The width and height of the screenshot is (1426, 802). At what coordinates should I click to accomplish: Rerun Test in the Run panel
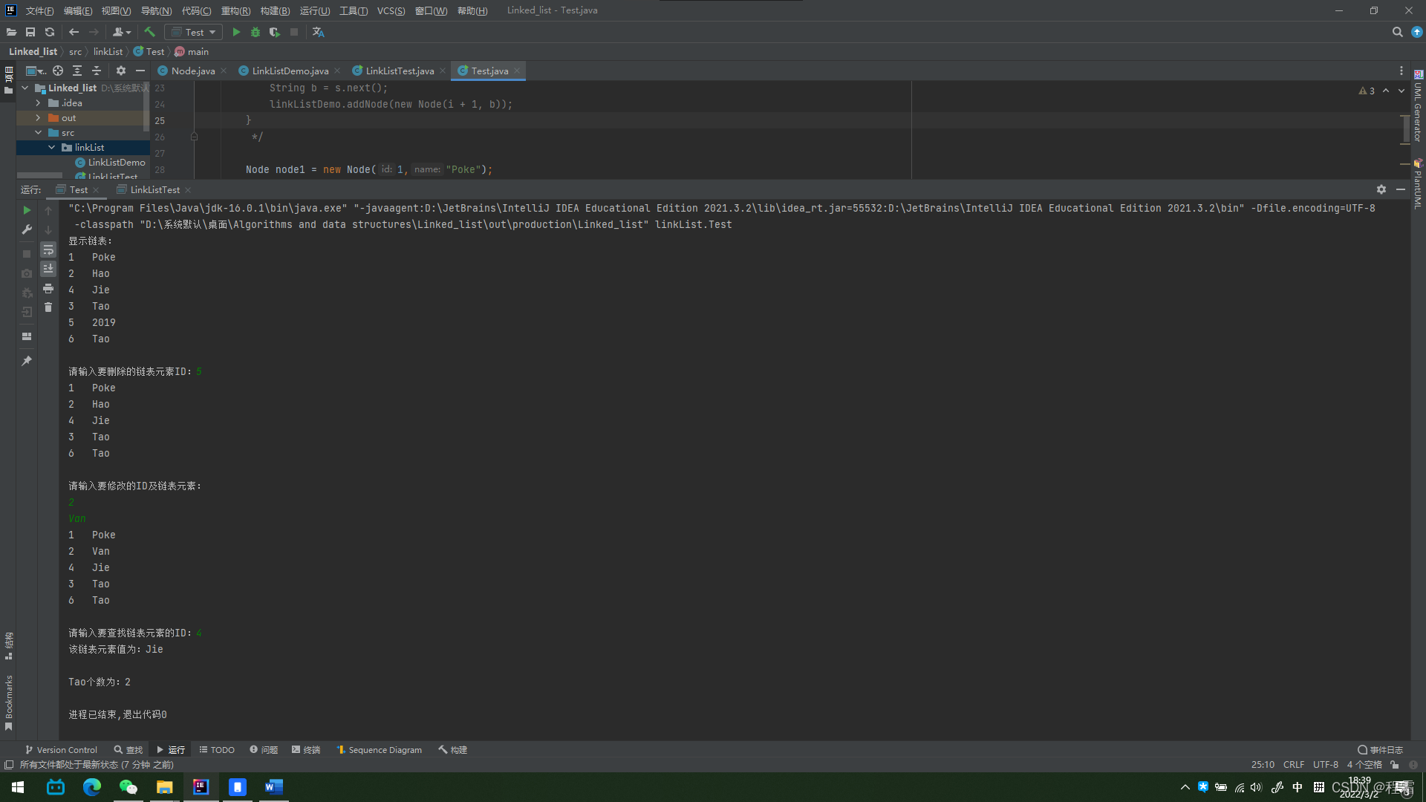[27, 210]
